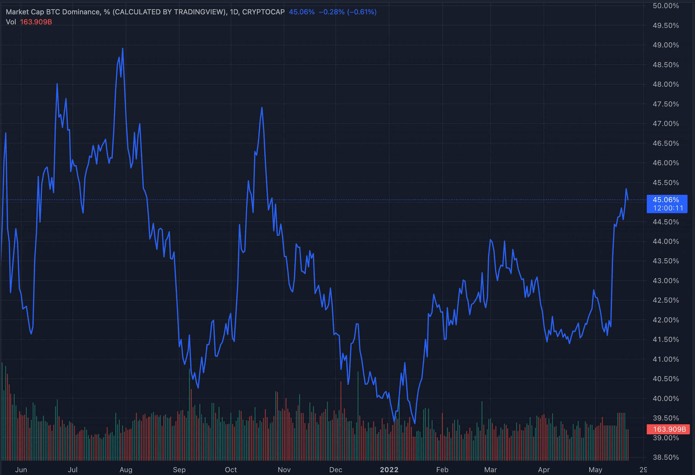The image size is (695, 475).
Task: Click the 2022 label on the time axis
Action: click(389, 470)
